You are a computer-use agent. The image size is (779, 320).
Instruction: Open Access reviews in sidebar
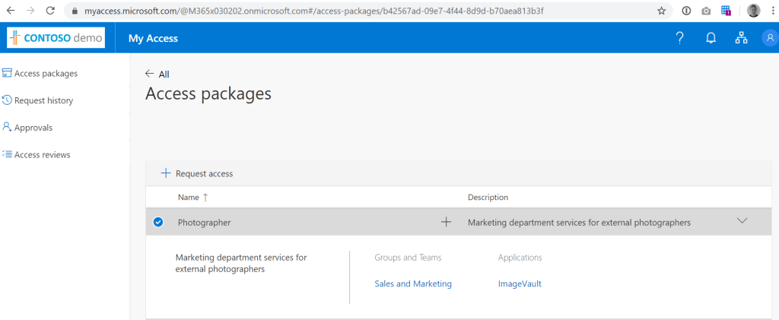[x=42, y=154]
